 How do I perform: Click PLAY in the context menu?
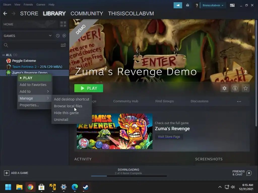[x=35, y=78]
